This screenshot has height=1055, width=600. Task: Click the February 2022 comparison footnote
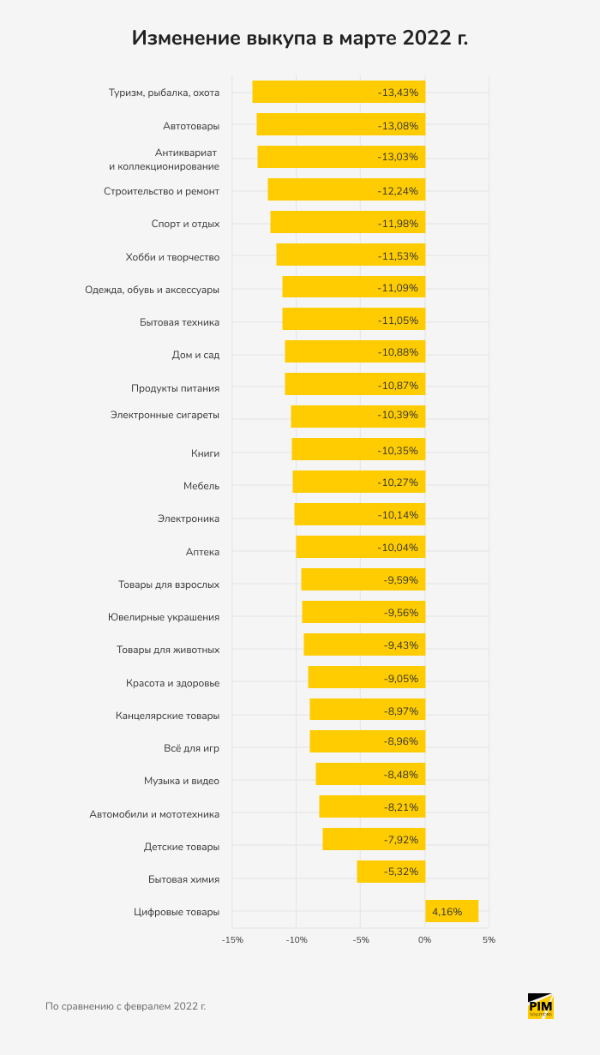click(x=125, y=1006)
